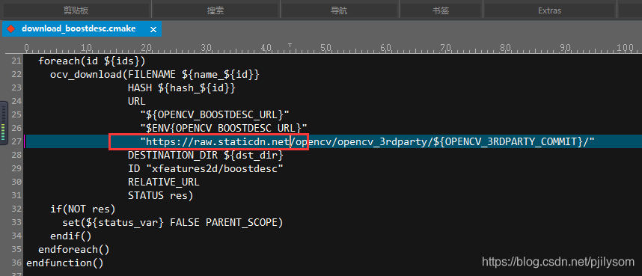Close the download_boostdesc.cmake tab
The image size is (642, 276).
(153, 29)
